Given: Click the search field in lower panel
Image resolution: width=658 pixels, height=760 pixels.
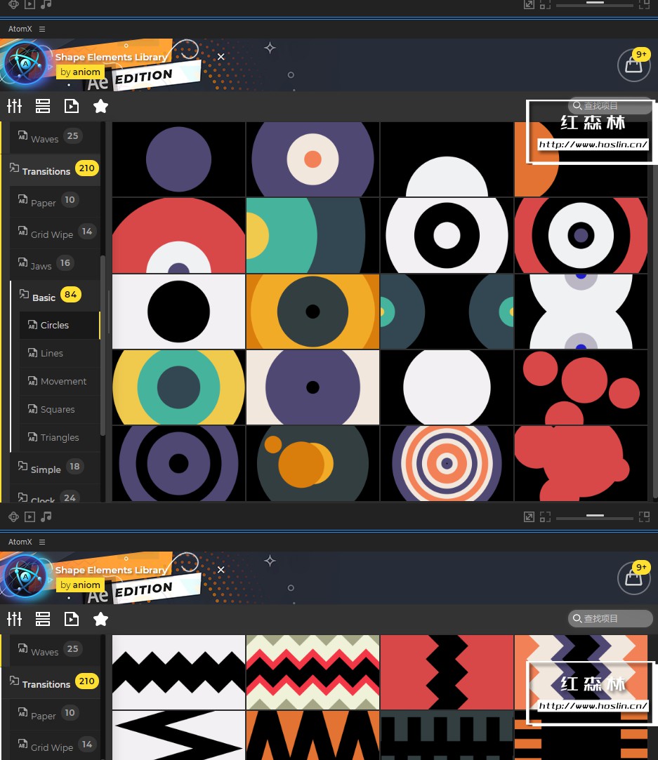Looking at the screenshot, I should pos(610,618).
